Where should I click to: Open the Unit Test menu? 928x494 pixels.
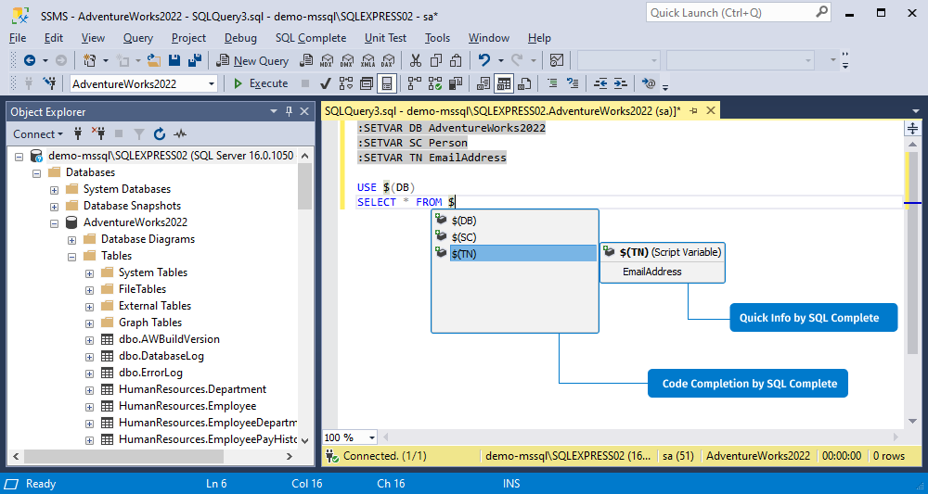click(385, 38)
